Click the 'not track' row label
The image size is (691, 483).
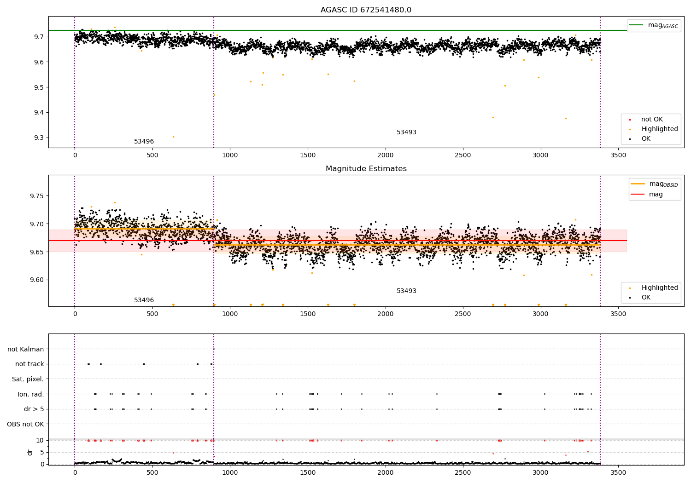(29, 364)
